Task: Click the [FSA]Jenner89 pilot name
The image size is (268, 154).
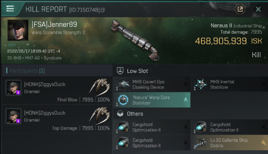Action: coord(54,25)
